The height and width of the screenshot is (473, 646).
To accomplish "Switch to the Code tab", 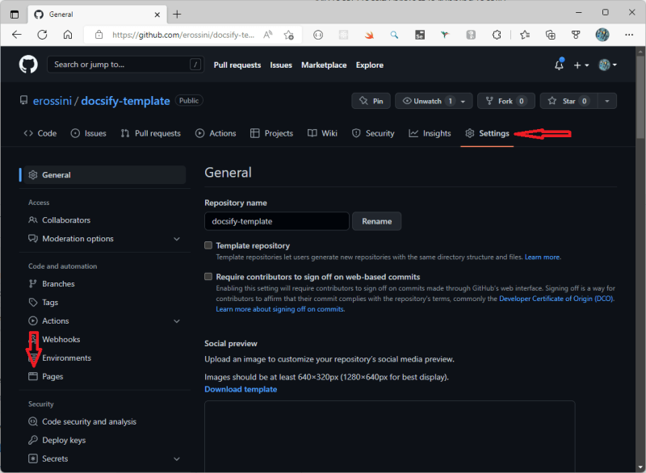I will point(40,133).
